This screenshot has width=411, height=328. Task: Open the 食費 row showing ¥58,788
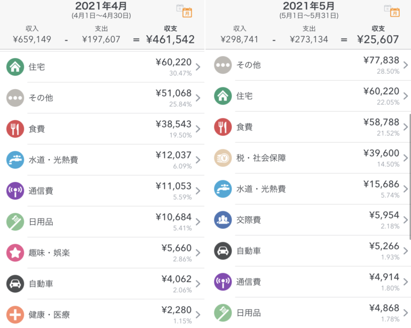click(310, 127)
